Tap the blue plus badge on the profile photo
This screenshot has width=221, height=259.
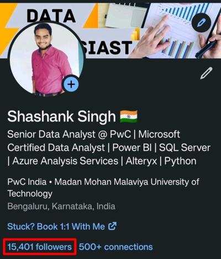pos(71,84)
